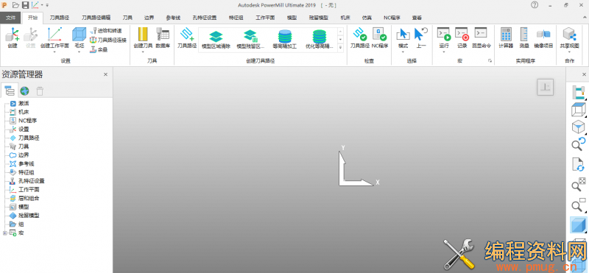Click the globe tab in 资源管理器
Viewport: 589px width, 273px height.
pyautogui.click(x=24, y=91)
